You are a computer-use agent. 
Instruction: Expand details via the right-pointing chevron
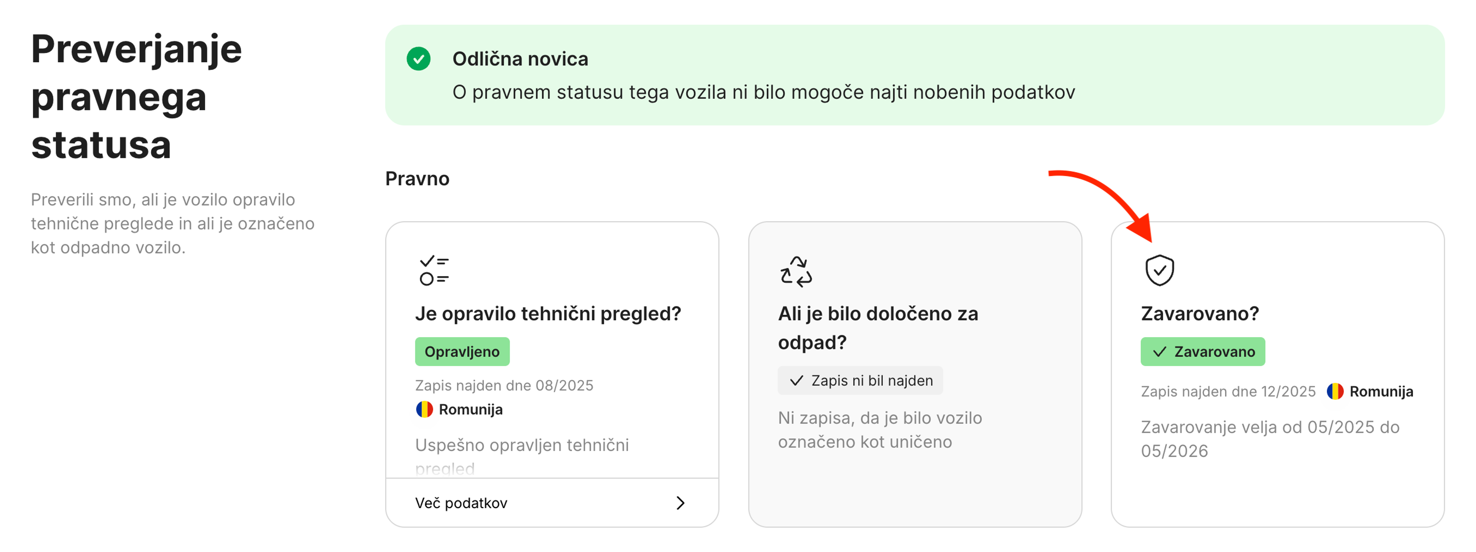[681, 503]
